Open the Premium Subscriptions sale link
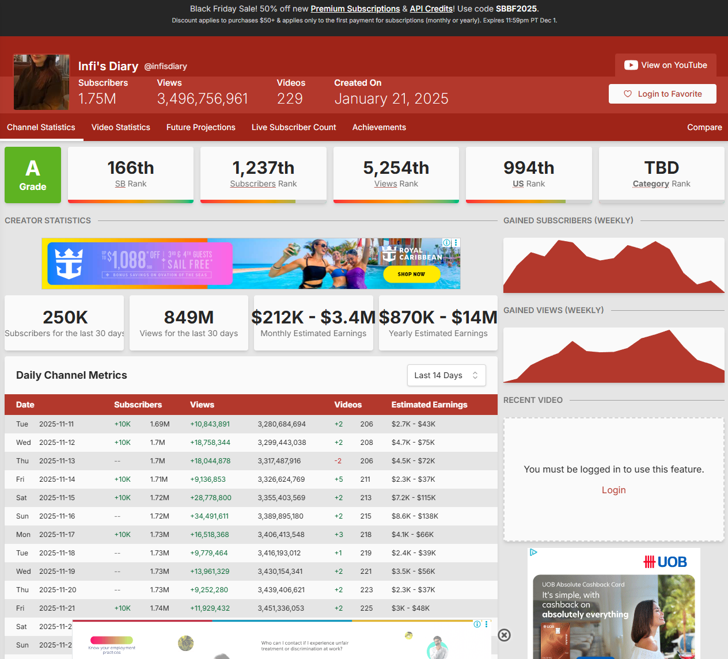Image resolution: width=728 pixels, height=659 pixels. coord(355,9)
